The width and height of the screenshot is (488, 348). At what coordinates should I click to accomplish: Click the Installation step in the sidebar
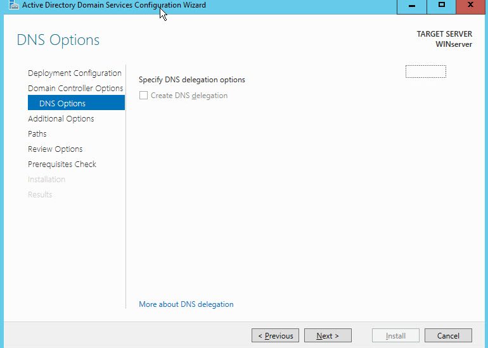(x=47, y=179)
